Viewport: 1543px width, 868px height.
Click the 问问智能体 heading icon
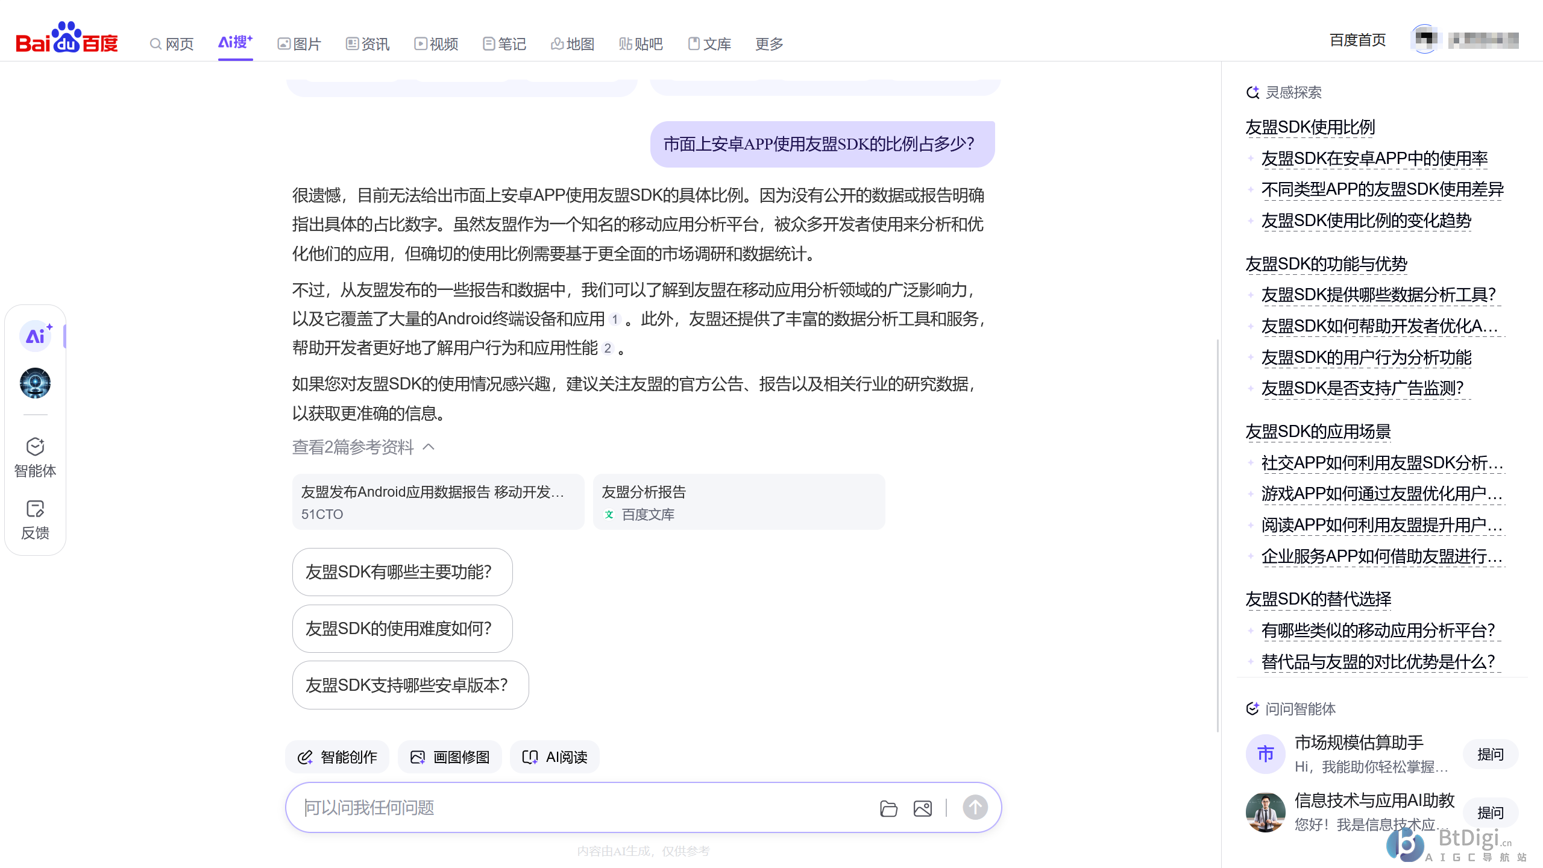tap(1252, 709)
